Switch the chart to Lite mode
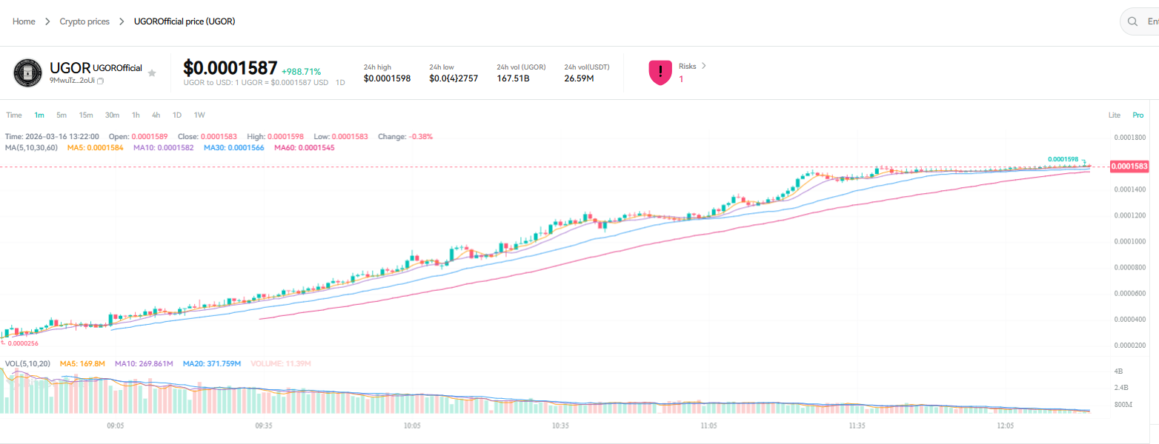 (1115, 115)
